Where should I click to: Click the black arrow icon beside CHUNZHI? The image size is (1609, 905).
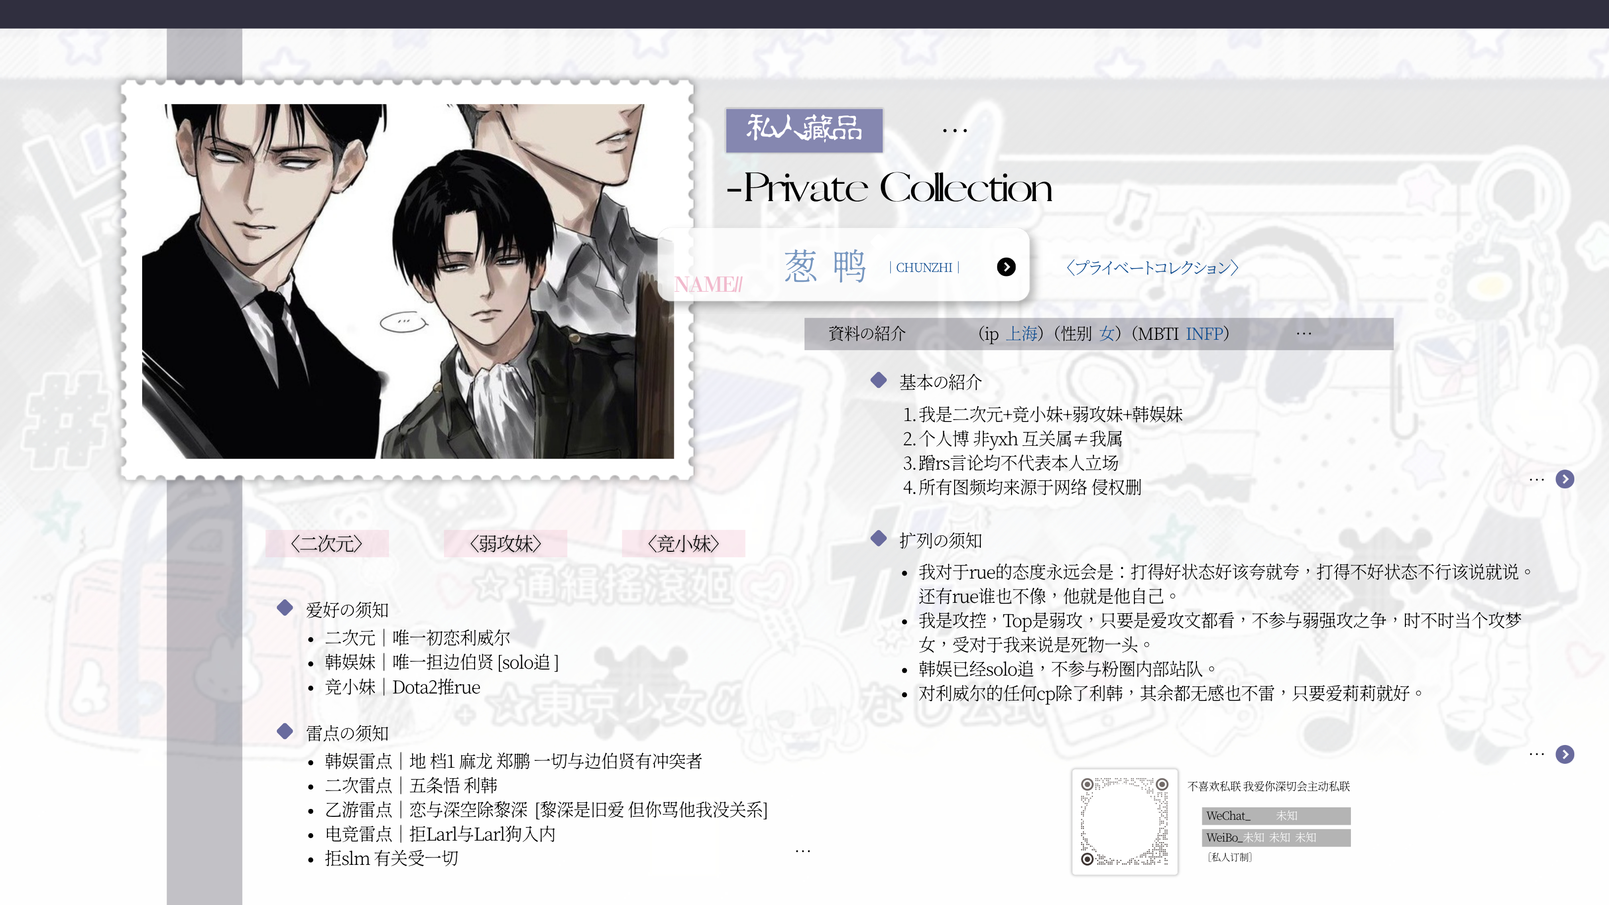(x=1006, y=266)
